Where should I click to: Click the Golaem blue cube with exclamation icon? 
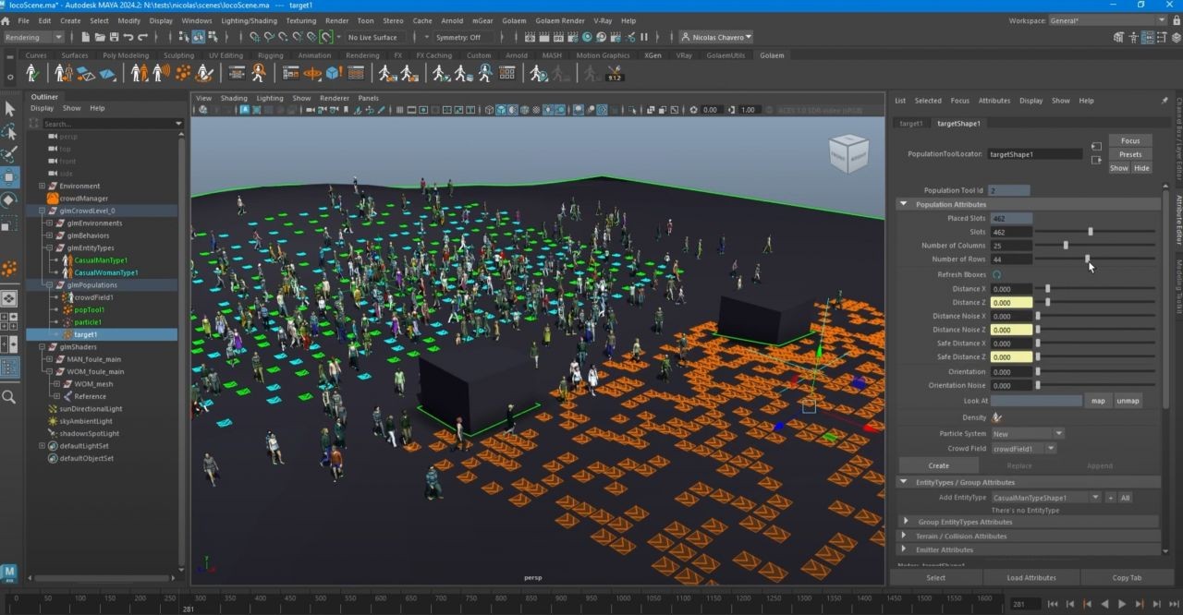point(334,73)
